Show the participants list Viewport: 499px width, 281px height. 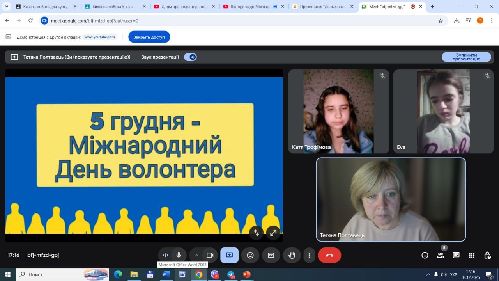(x=441, y=255)
